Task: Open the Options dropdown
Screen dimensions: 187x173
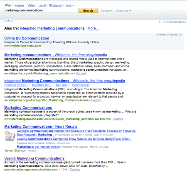Action: pyautogui.click(x=106, y=11)
